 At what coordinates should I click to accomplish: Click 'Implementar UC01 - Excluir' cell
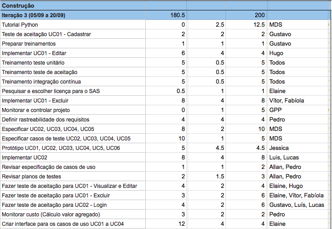pos(73,101)
